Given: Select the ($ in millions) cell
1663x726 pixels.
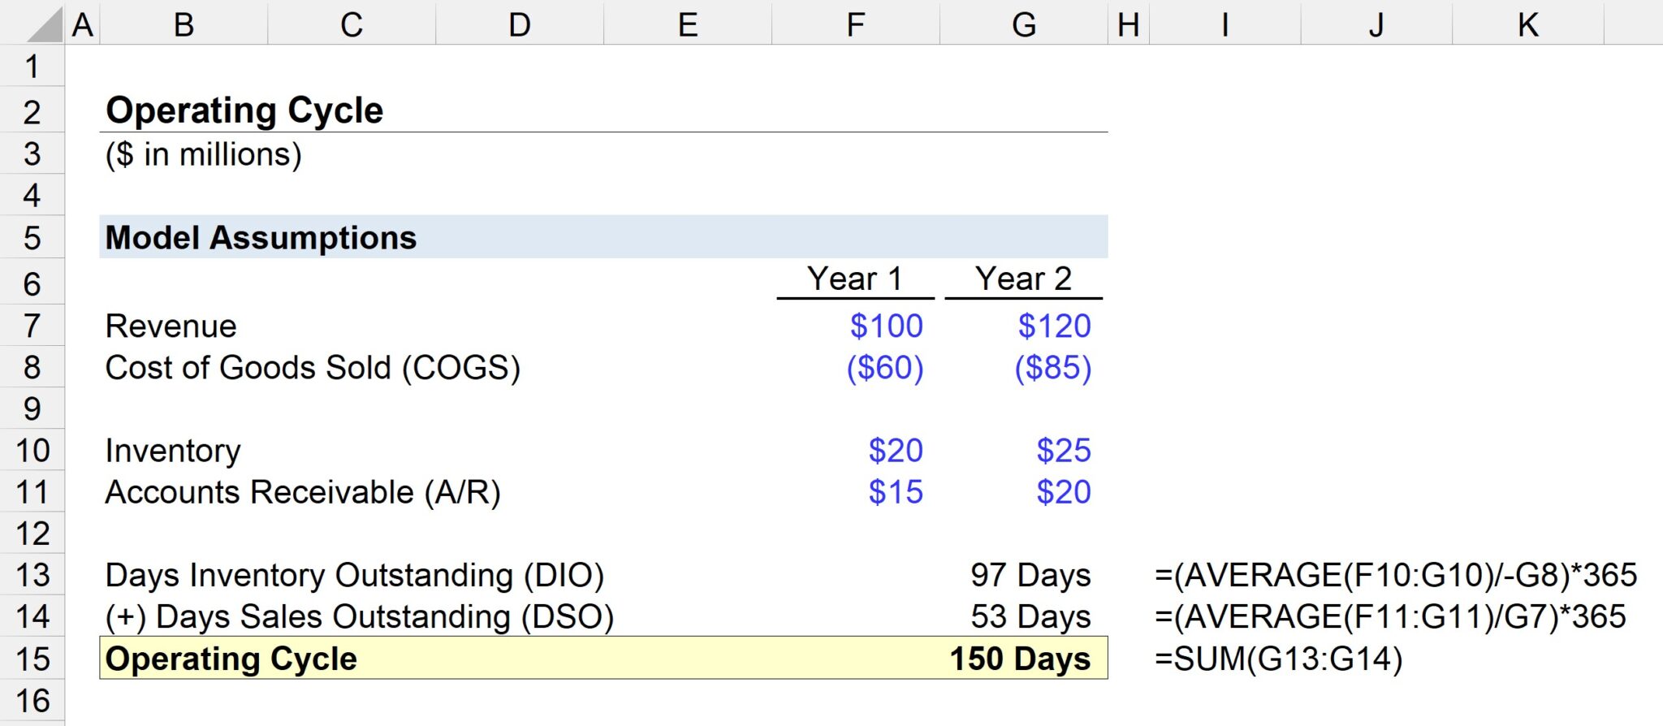Looking at the screenshot, I should click(x=203, y=154).
